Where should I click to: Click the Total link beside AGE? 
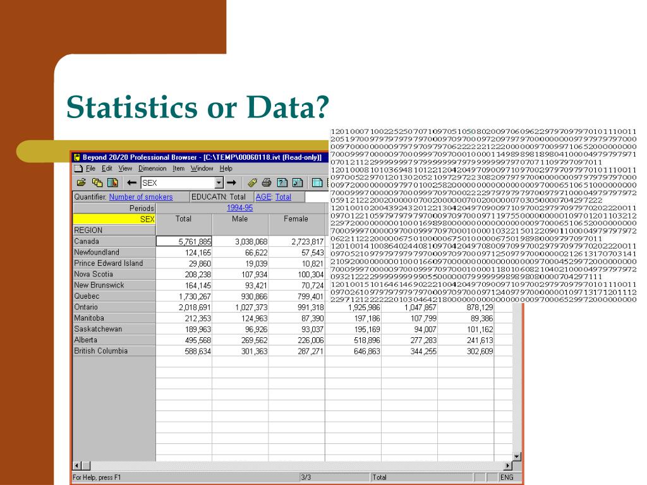[283, 197]
